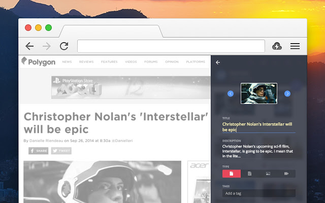Select the second type icon (text document)
Screen dimensions: 325x203
(x=250, y=174)
